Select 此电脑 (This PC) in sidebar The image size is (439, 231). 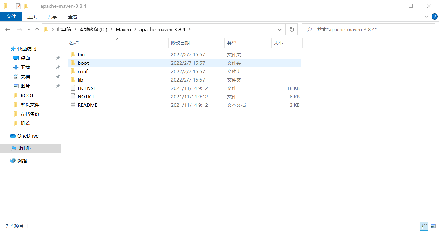(x=31, y=148)
